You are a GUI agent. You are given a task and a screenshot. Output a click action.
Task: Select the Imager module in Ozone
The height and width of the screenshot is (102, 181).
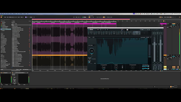pos(106,33)
